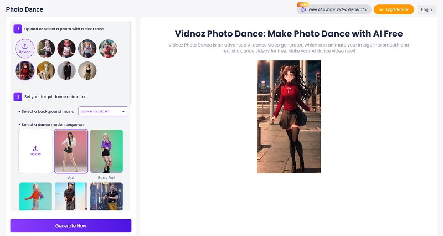
Task: Click the 'Body Roll' caption text
Action: [106, 177]
